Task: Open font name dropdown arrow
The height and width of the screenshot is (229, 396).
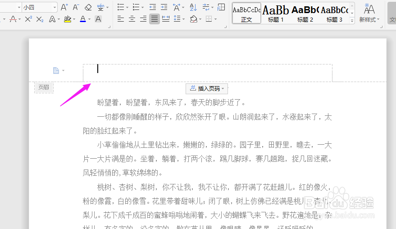Action: tap(19, 7)
